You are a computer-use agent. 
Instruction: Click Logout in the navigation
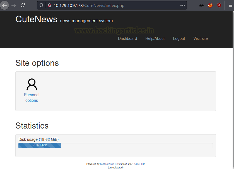click(x=179, y=38)
